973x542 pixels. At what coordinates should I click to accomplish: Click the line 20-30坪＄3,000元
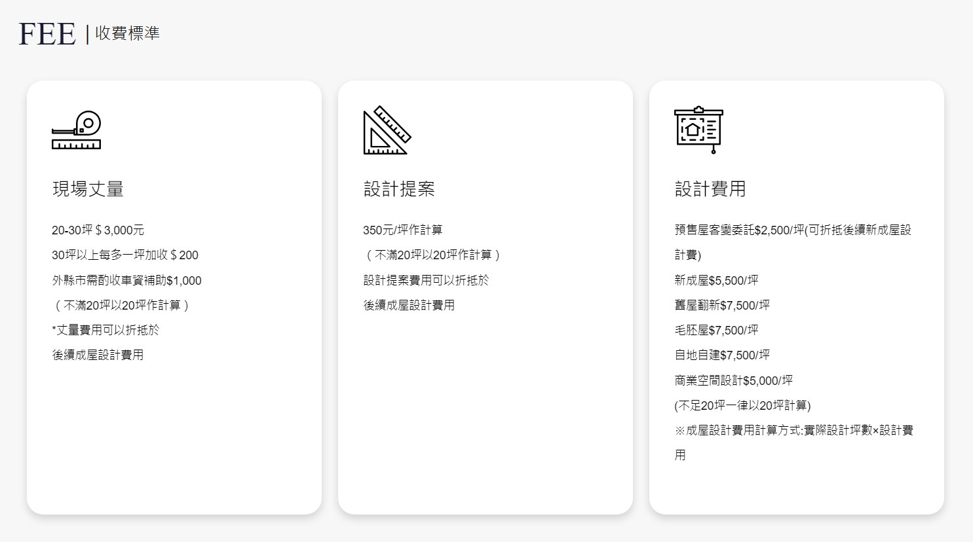coord(98,230)
